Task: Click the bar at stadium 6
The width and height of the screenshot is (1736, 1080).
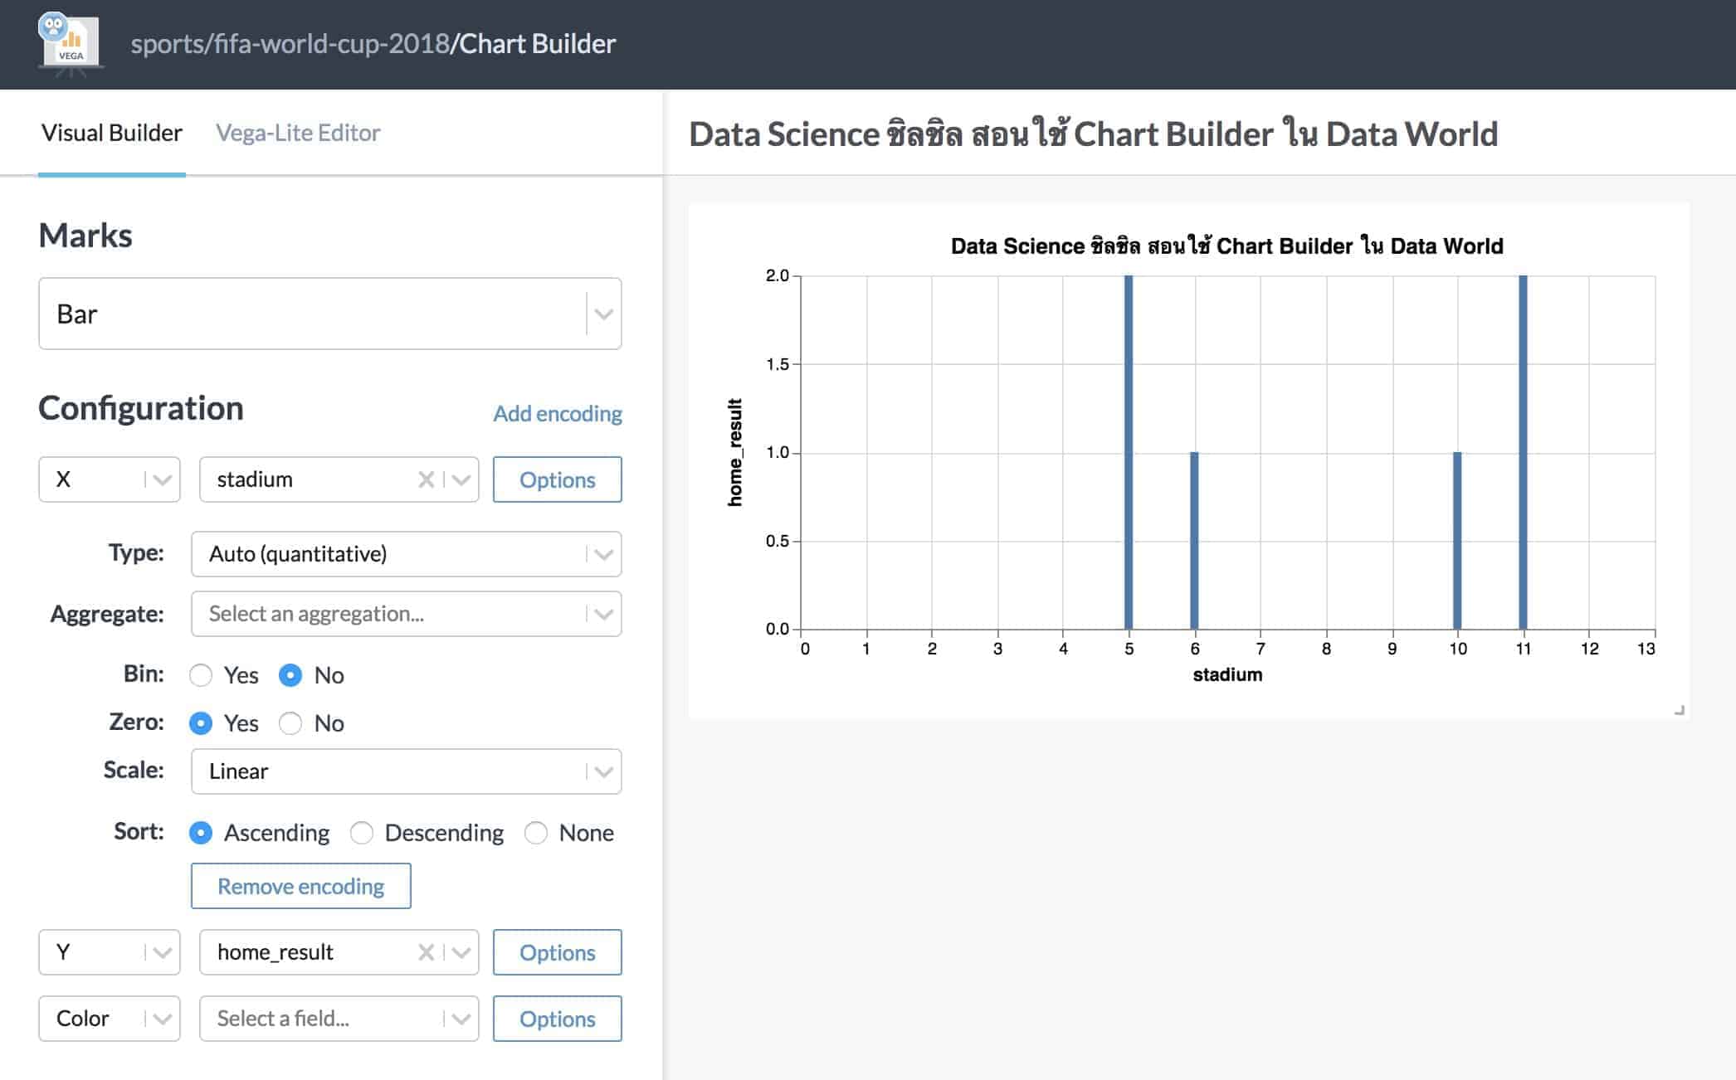Action: pyautogui.click(x=1194, y=541)
